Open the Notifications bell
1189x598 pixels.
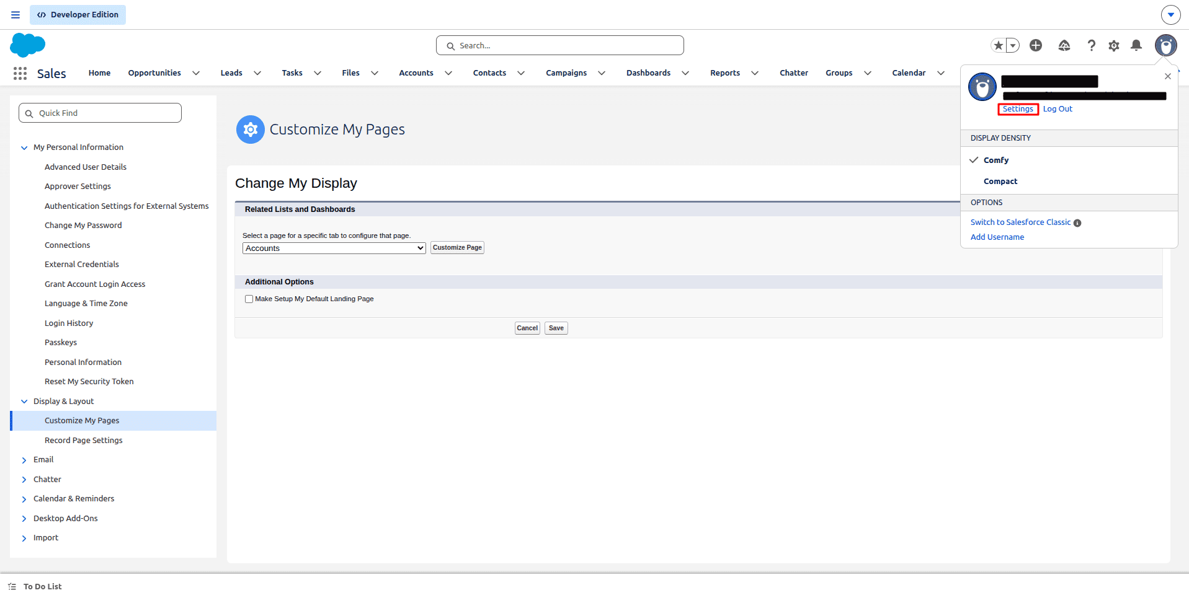click(x=1136, y=45)
